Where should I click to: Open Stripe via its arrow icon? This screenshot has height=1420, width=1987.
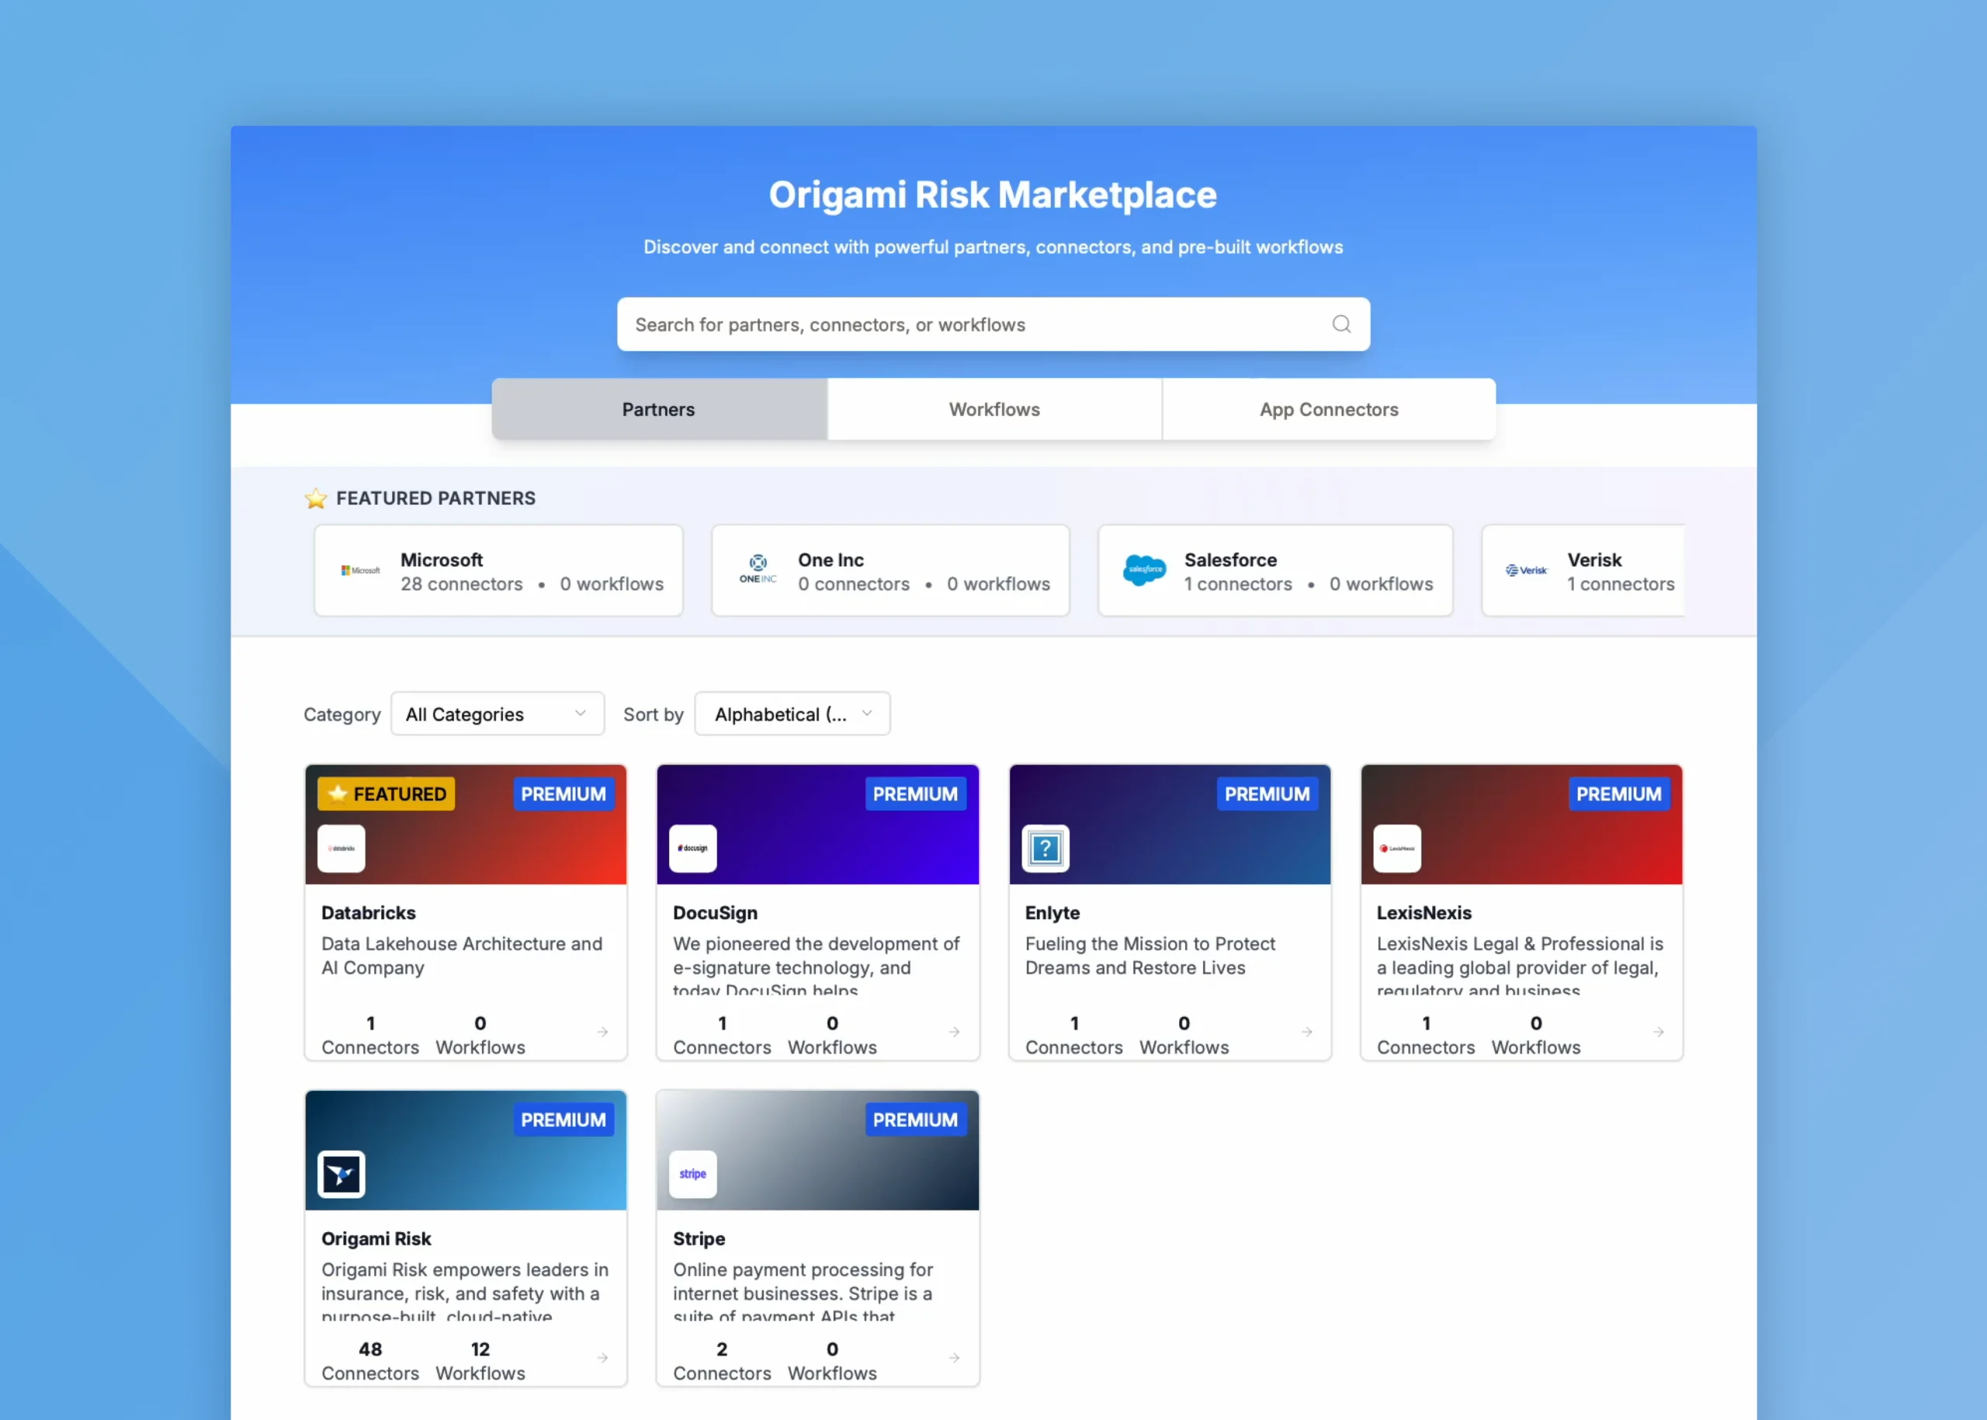pyautogui.click(x=954, y=1358)
